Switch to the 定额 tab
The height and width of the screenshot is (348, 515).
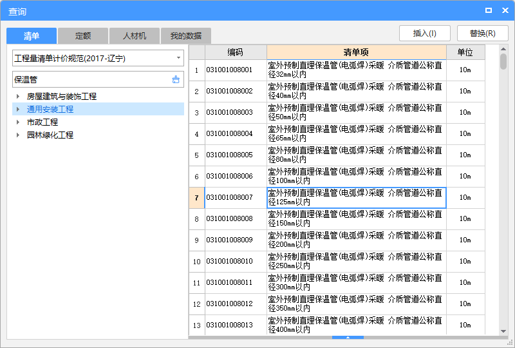(x=83, y=36)
